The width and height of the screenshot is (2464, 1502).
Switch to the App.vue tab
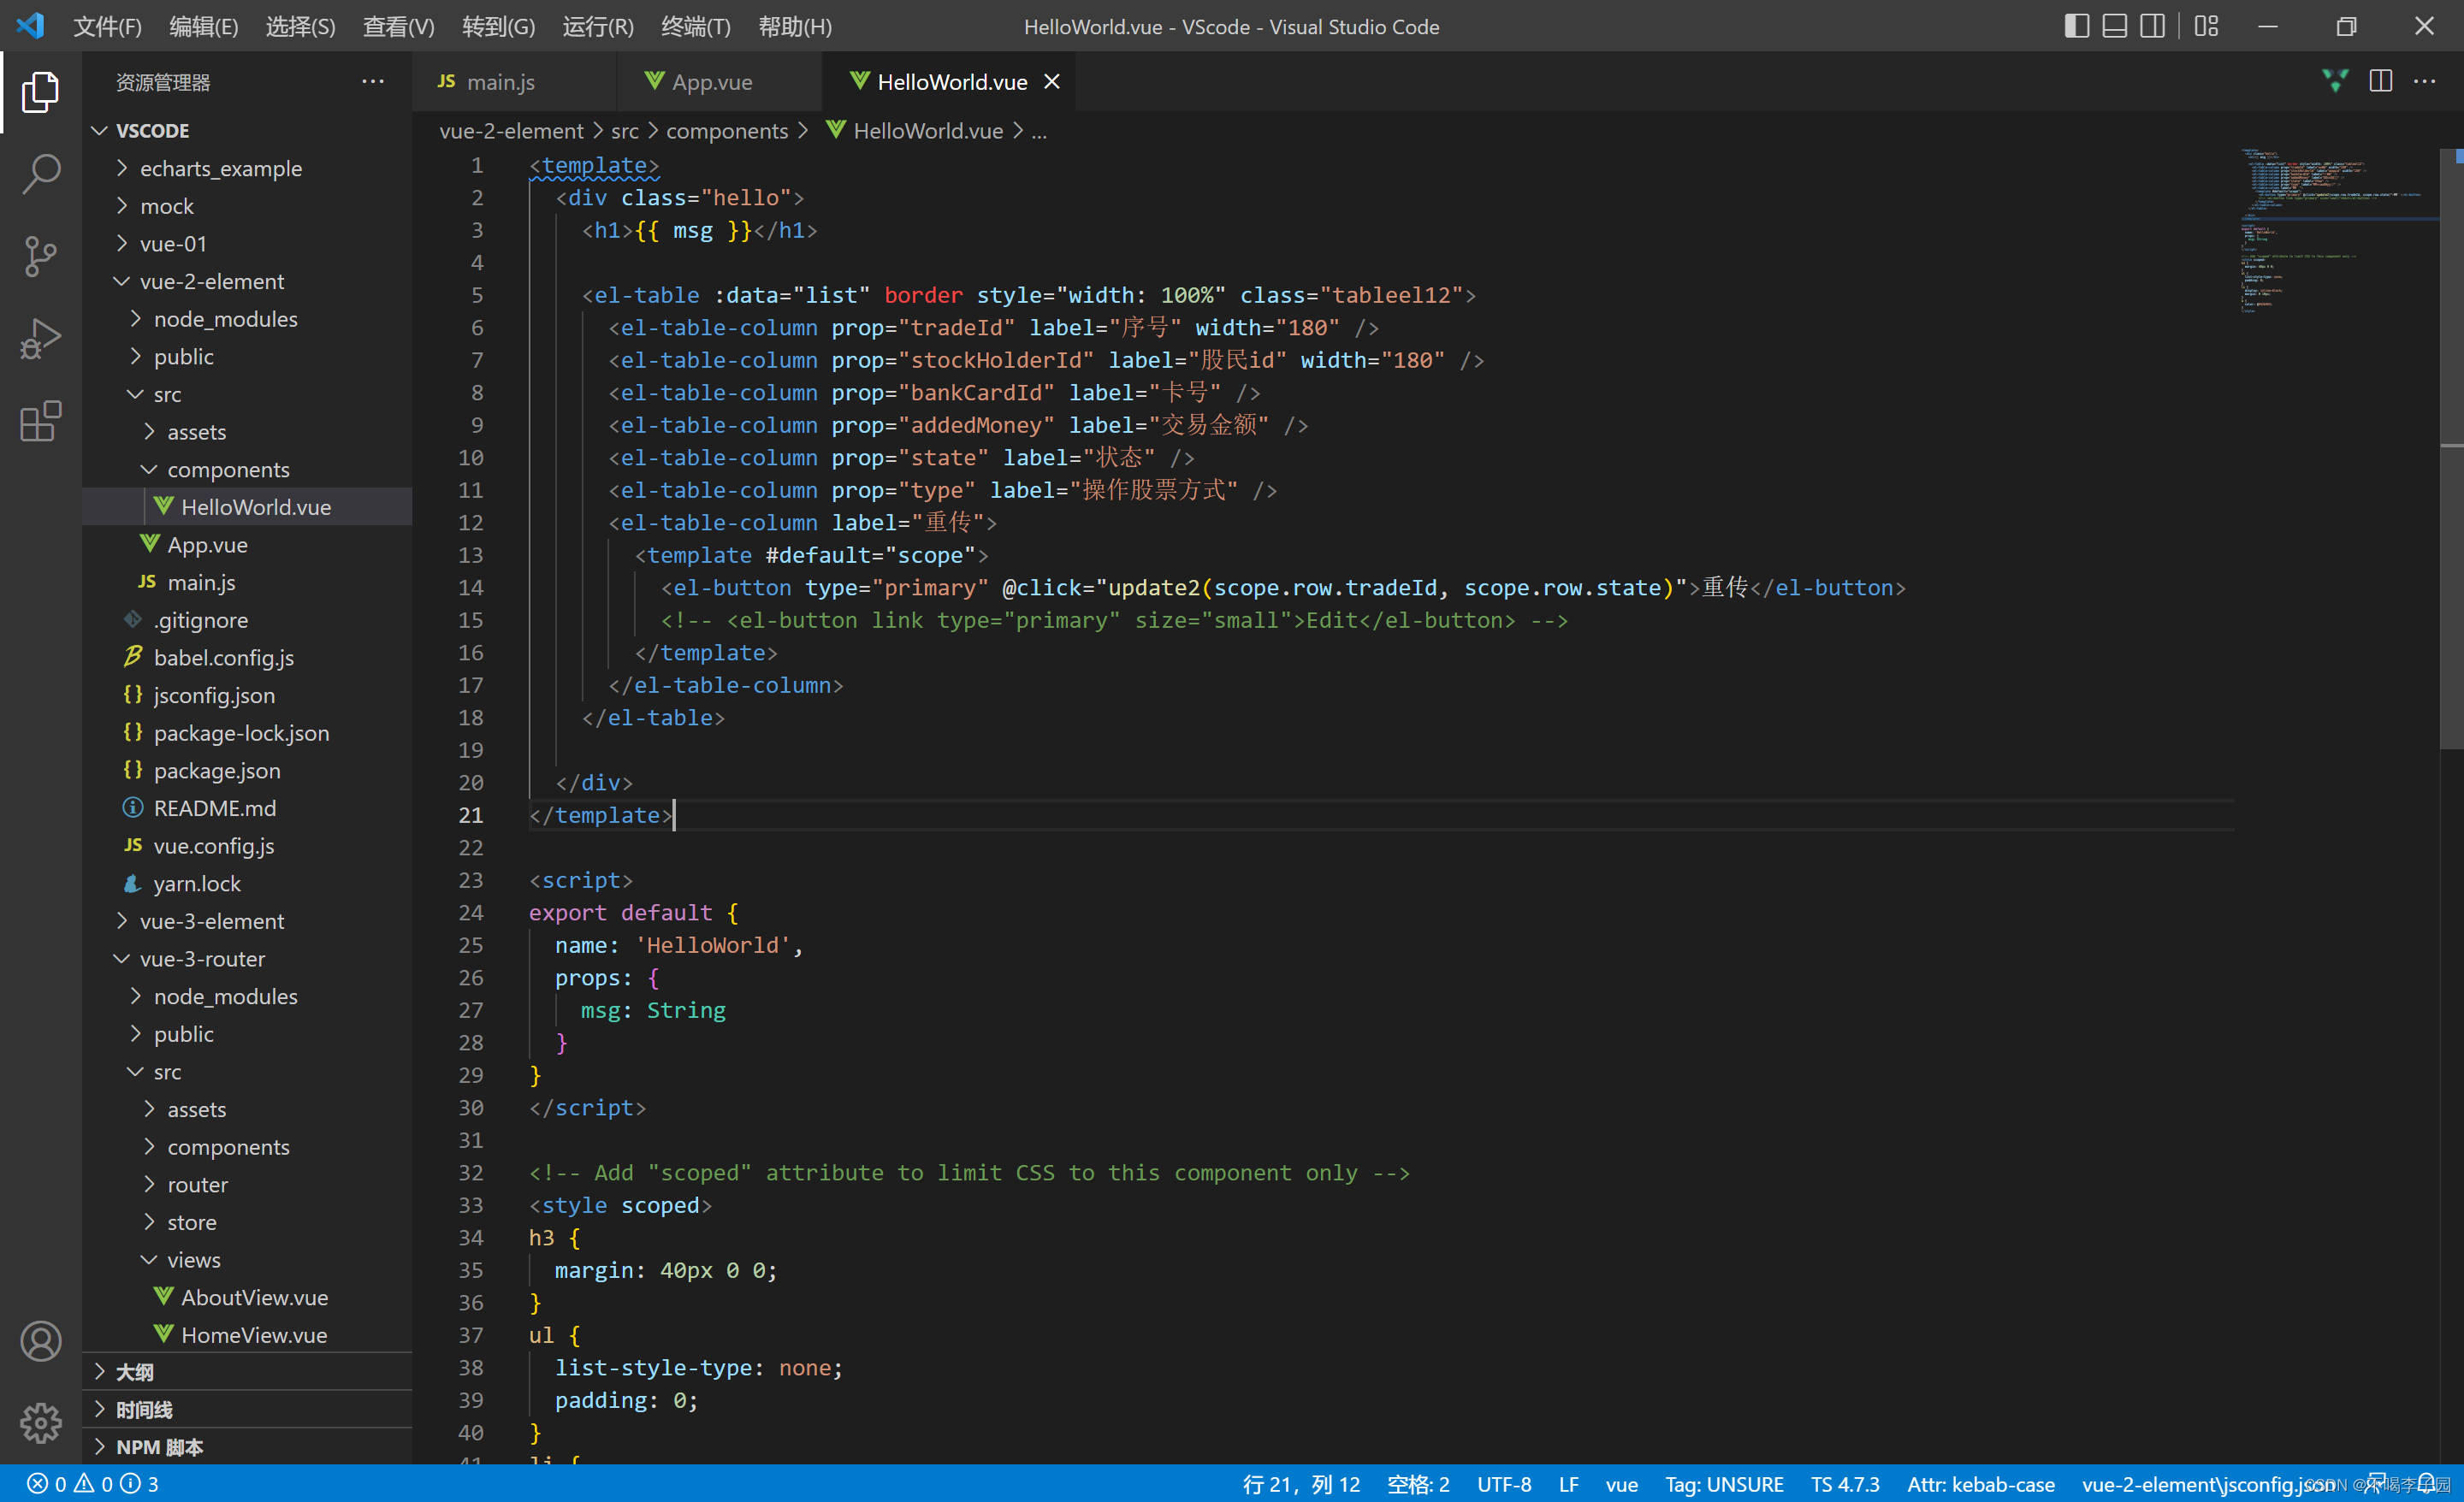point(711,82)
